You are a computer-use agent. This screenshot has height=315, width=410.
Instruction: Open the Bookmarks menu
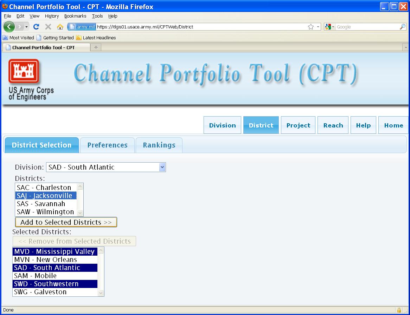pyautogui.click(x=75, y=16)
